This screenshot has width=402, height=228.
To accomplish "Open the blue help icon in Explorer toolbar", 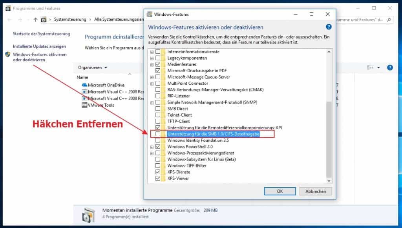I will click(x=389, y=67).
